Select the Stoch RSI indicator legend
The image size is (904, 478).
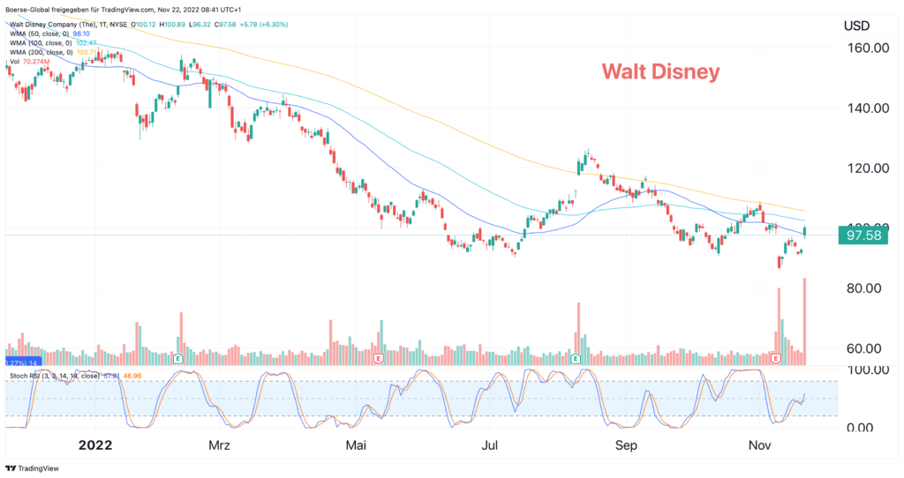55,376
